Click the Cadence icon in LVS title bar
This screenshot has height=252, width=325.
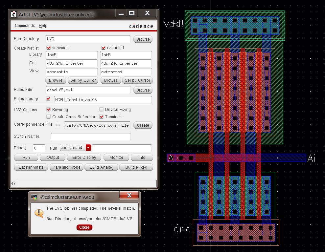14,14
